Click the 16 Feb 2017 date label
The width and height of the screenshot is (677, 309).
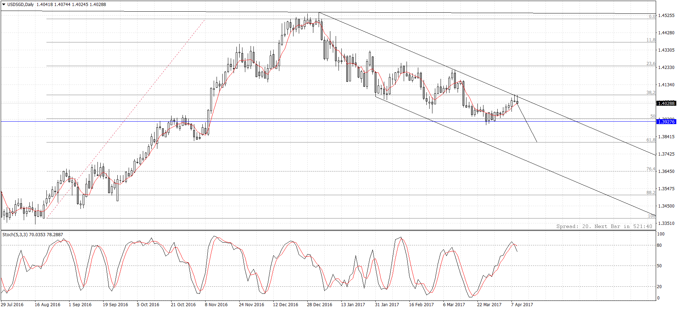[421, 305]
